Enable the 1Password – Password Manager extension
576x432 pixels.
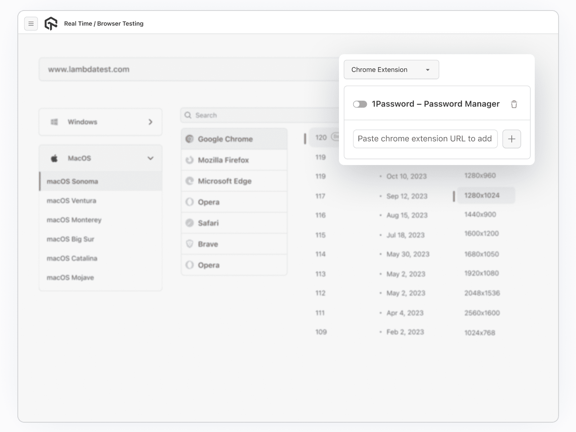pos(360,104)
